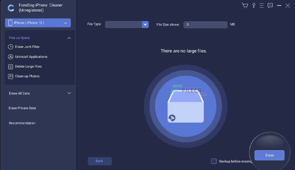This screenshot has width=295, height=170.
Task: Click the Clean up Photos picture icon
Action: click(11, 76)
